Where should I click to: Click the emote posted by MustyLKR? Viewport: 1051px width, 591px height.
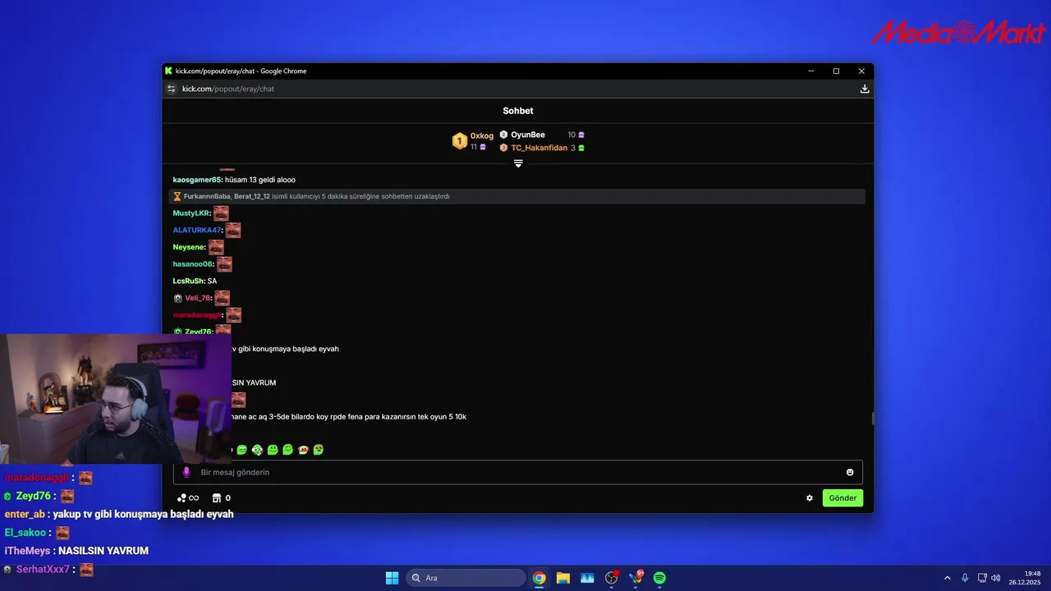(221, 213)
